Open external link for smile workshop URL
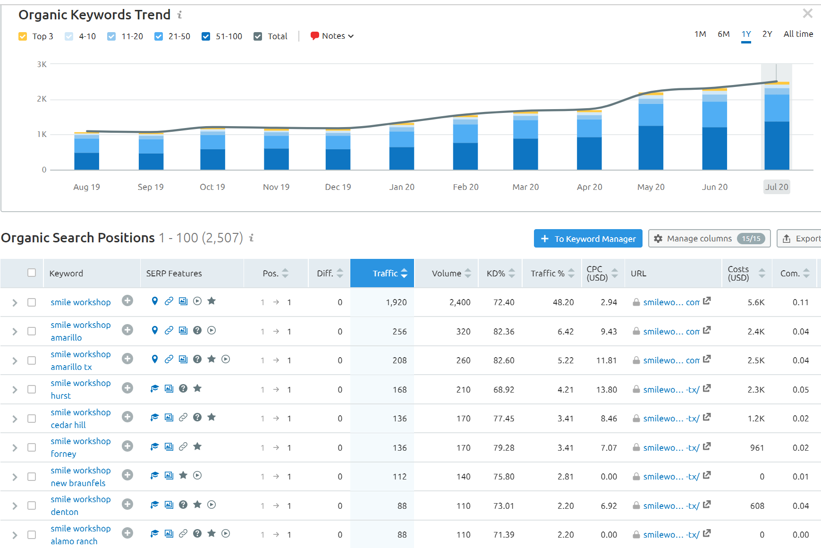 click(x=707, y=301)
